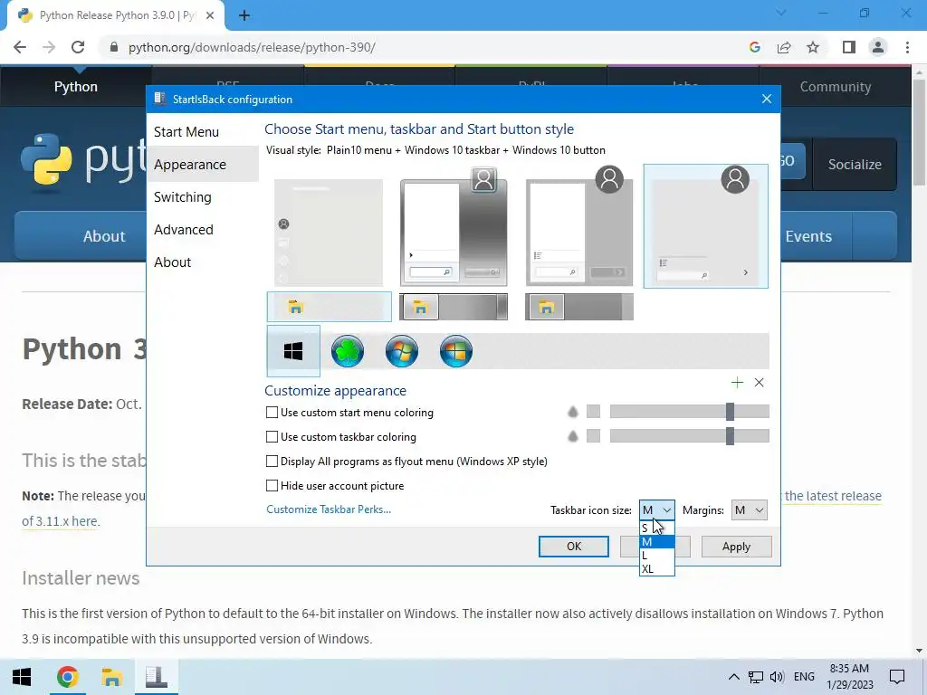Viewport: 927px width, 695px height.
Task: Switch to the Switching section
Action: 202,196
